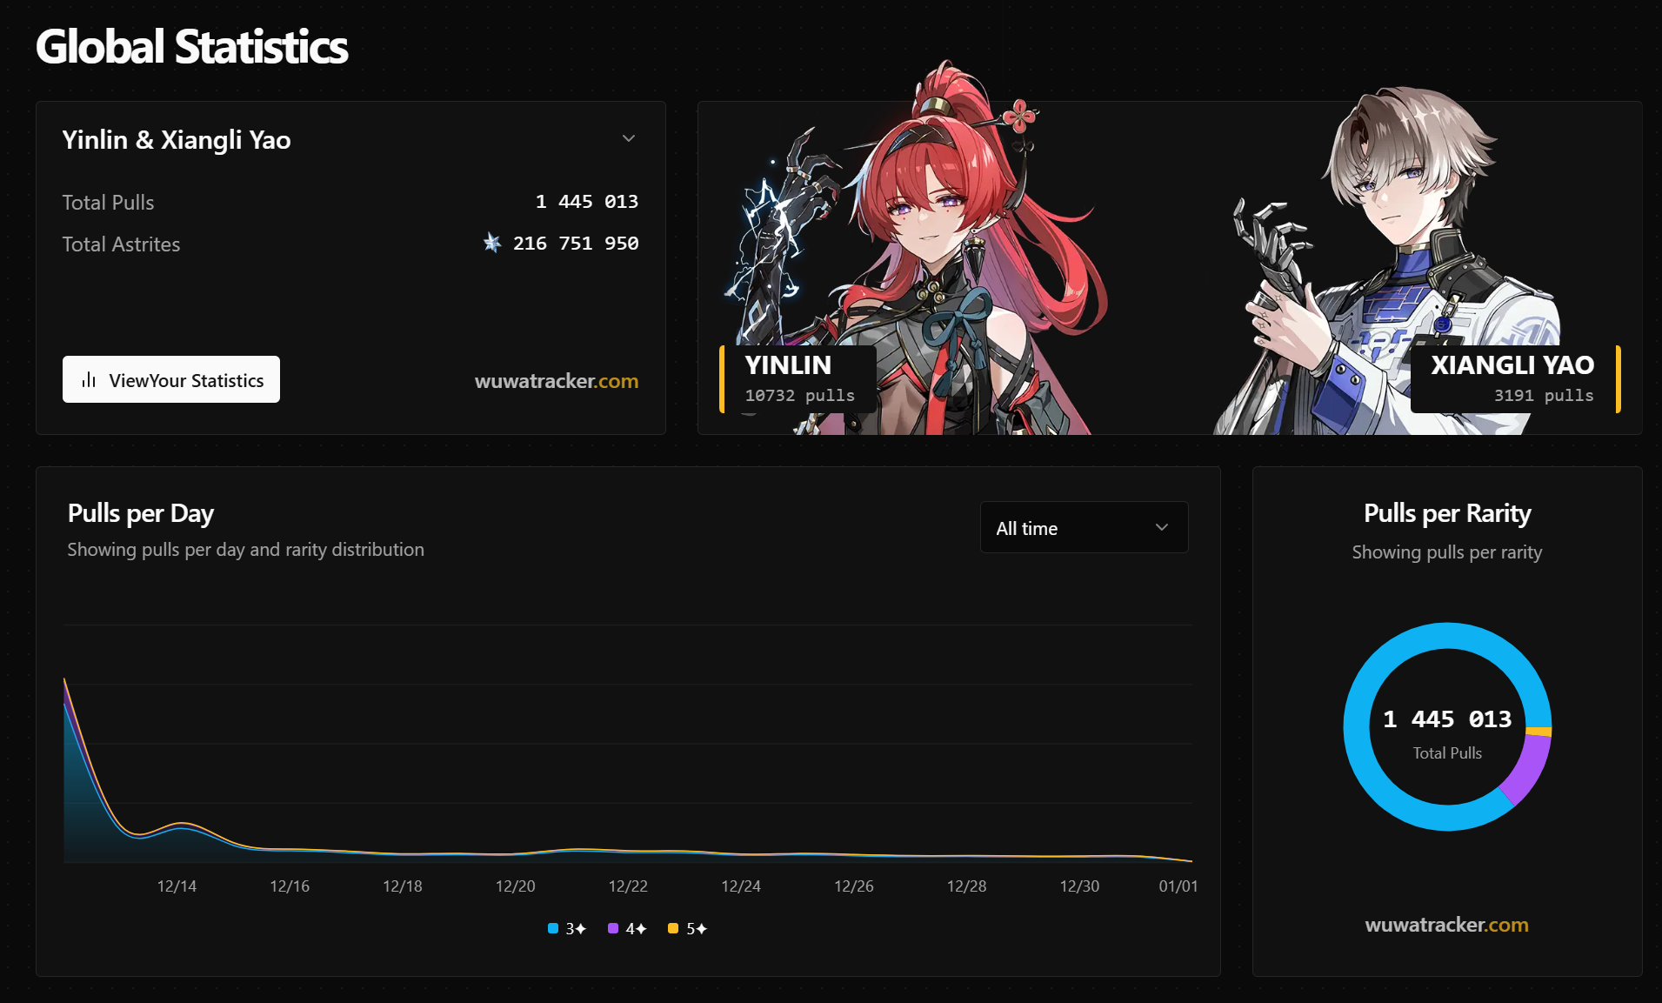Click the Global Statistics title
The image size is (1662, 1003).
[191, 46]
